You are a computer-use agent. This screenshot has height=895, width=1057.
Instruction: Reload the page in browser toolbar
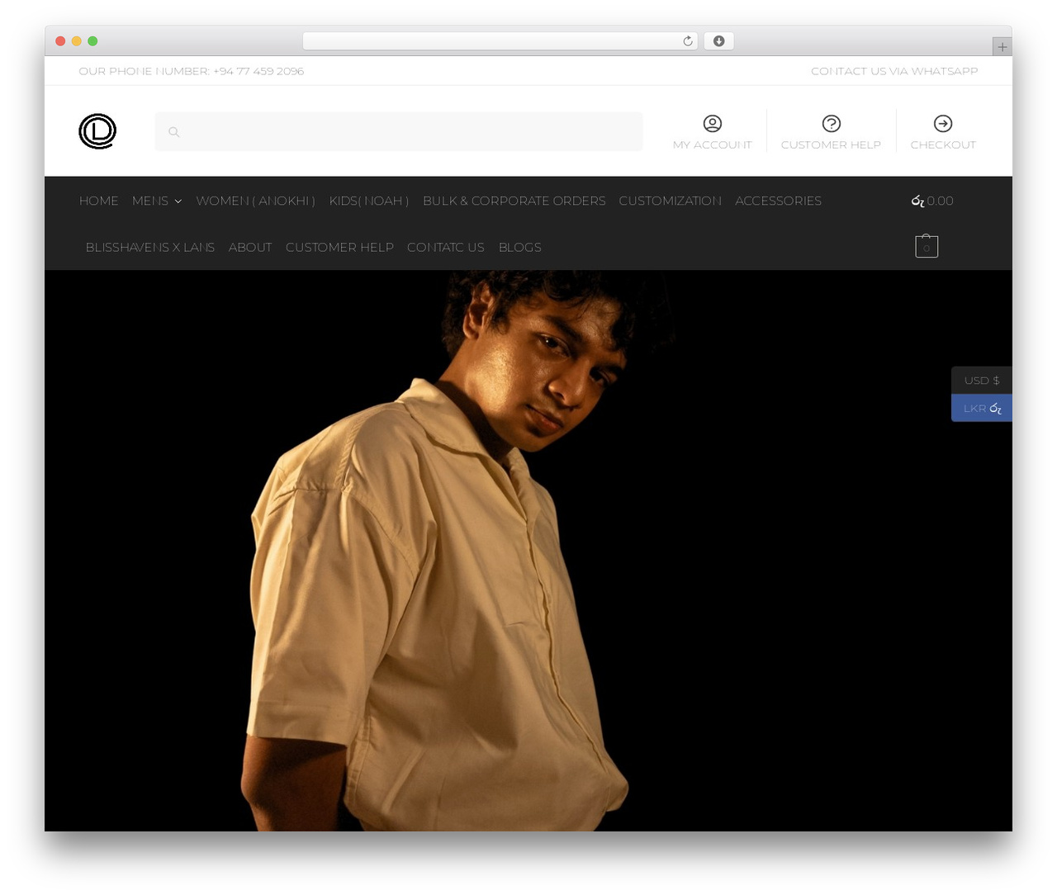point(688,41)
